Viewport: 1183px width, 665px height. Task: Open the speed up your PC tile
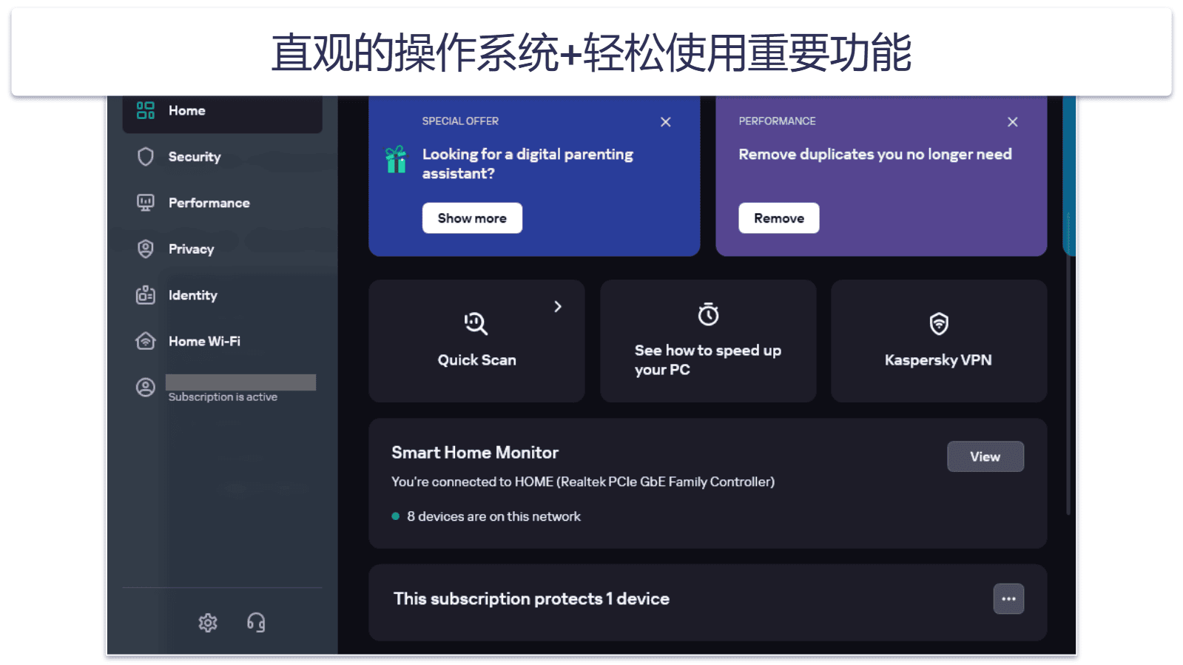(708, 341)
